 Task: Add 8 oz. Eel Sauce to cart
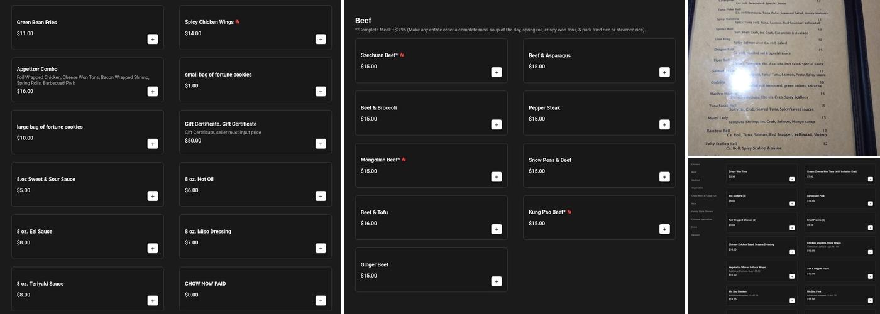(153, 248)
